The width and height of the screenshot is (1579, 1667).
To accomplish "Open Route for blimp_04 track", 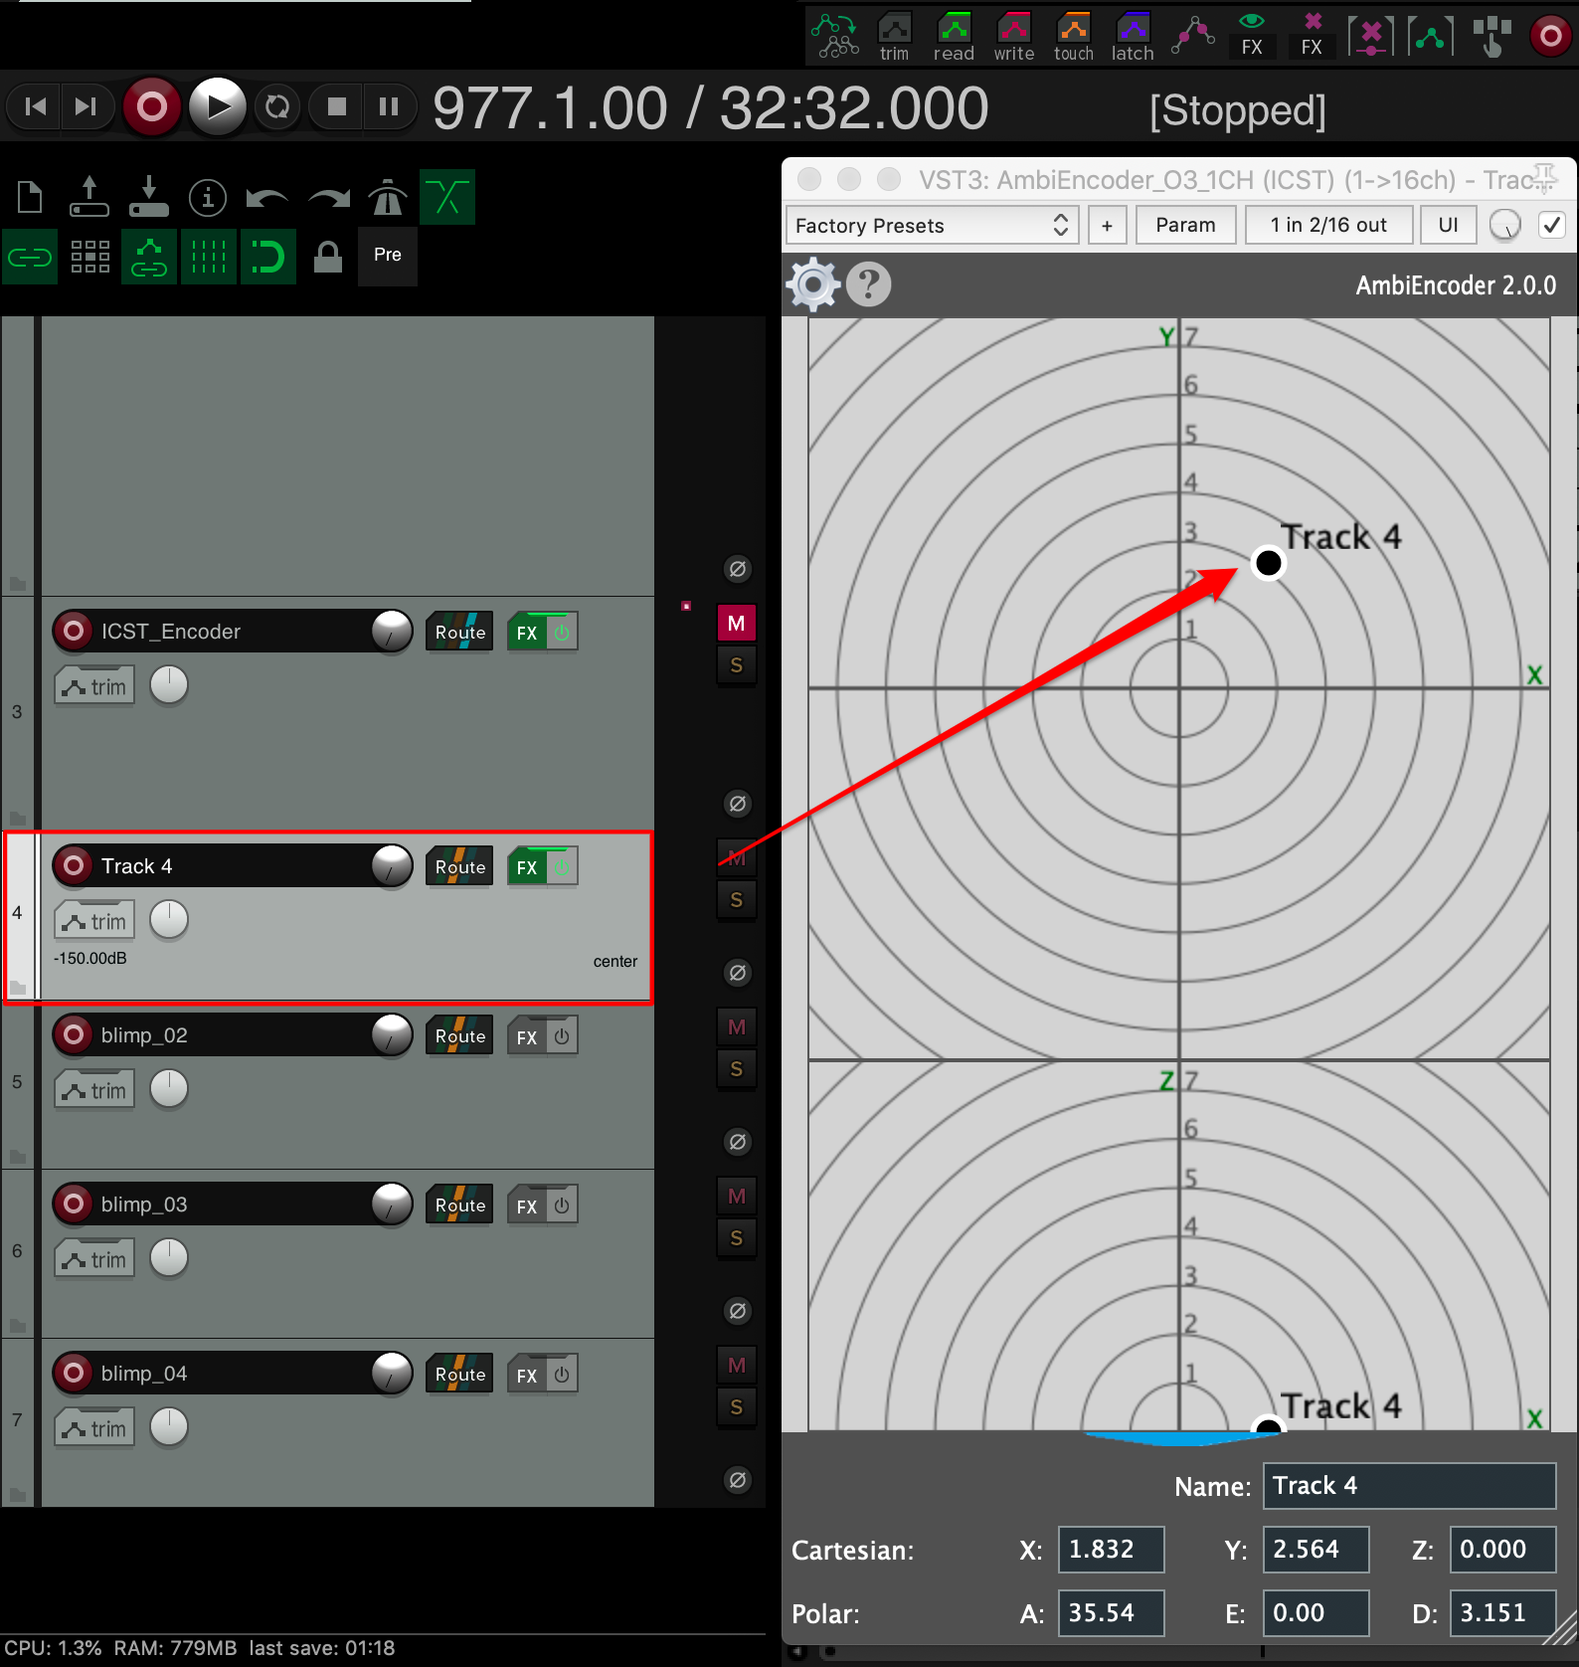I will click(459, 1374).
